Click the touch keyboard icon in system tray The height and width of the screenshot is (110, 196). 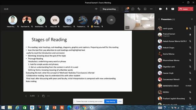coord(160,108)
